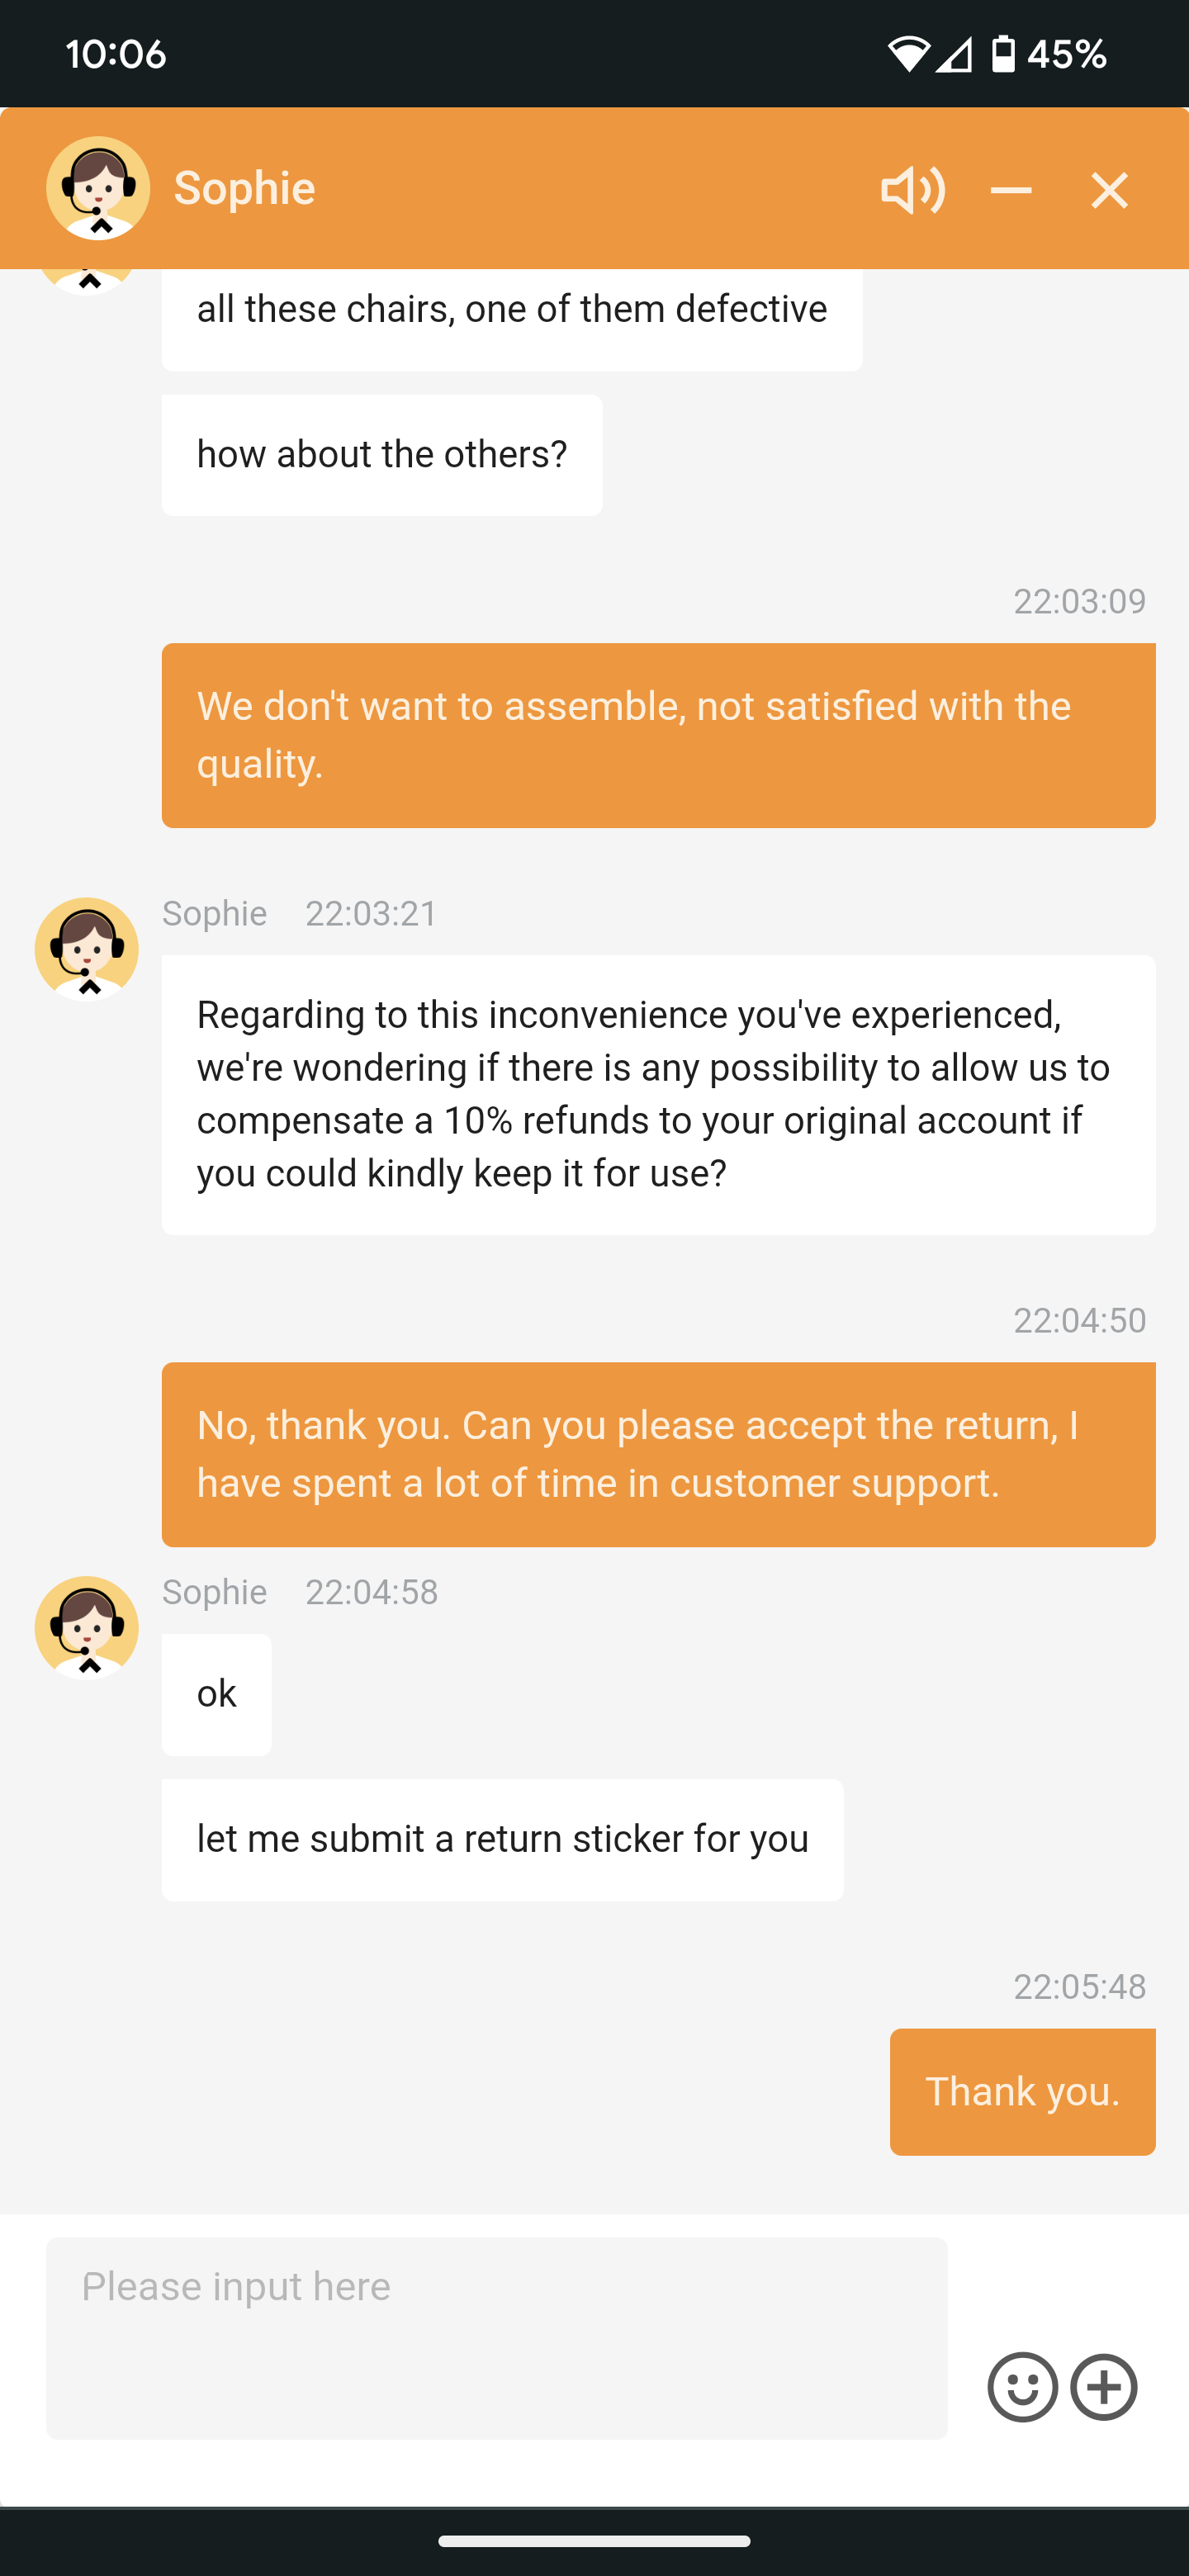Click the return sticker message from Sophie

(502, 1839)
